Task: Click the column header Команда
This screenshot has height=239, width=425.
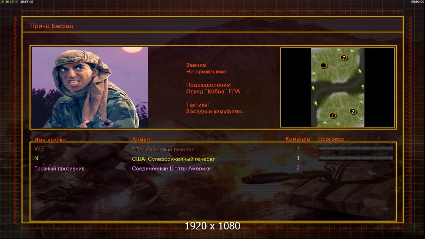Action: (x=297, y=139)
